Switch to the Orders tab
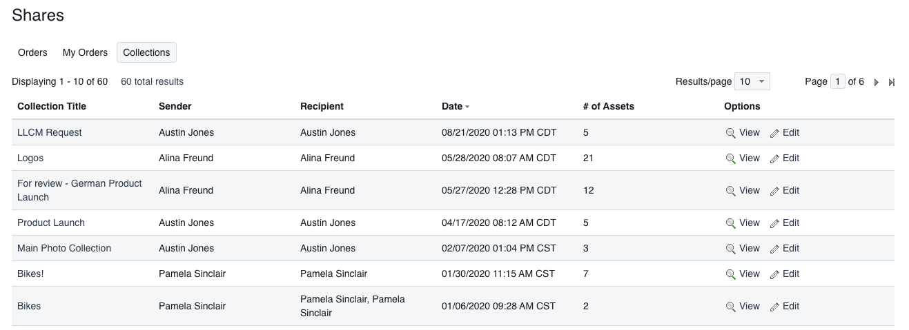909x330 pixels. tap(32, 52)
